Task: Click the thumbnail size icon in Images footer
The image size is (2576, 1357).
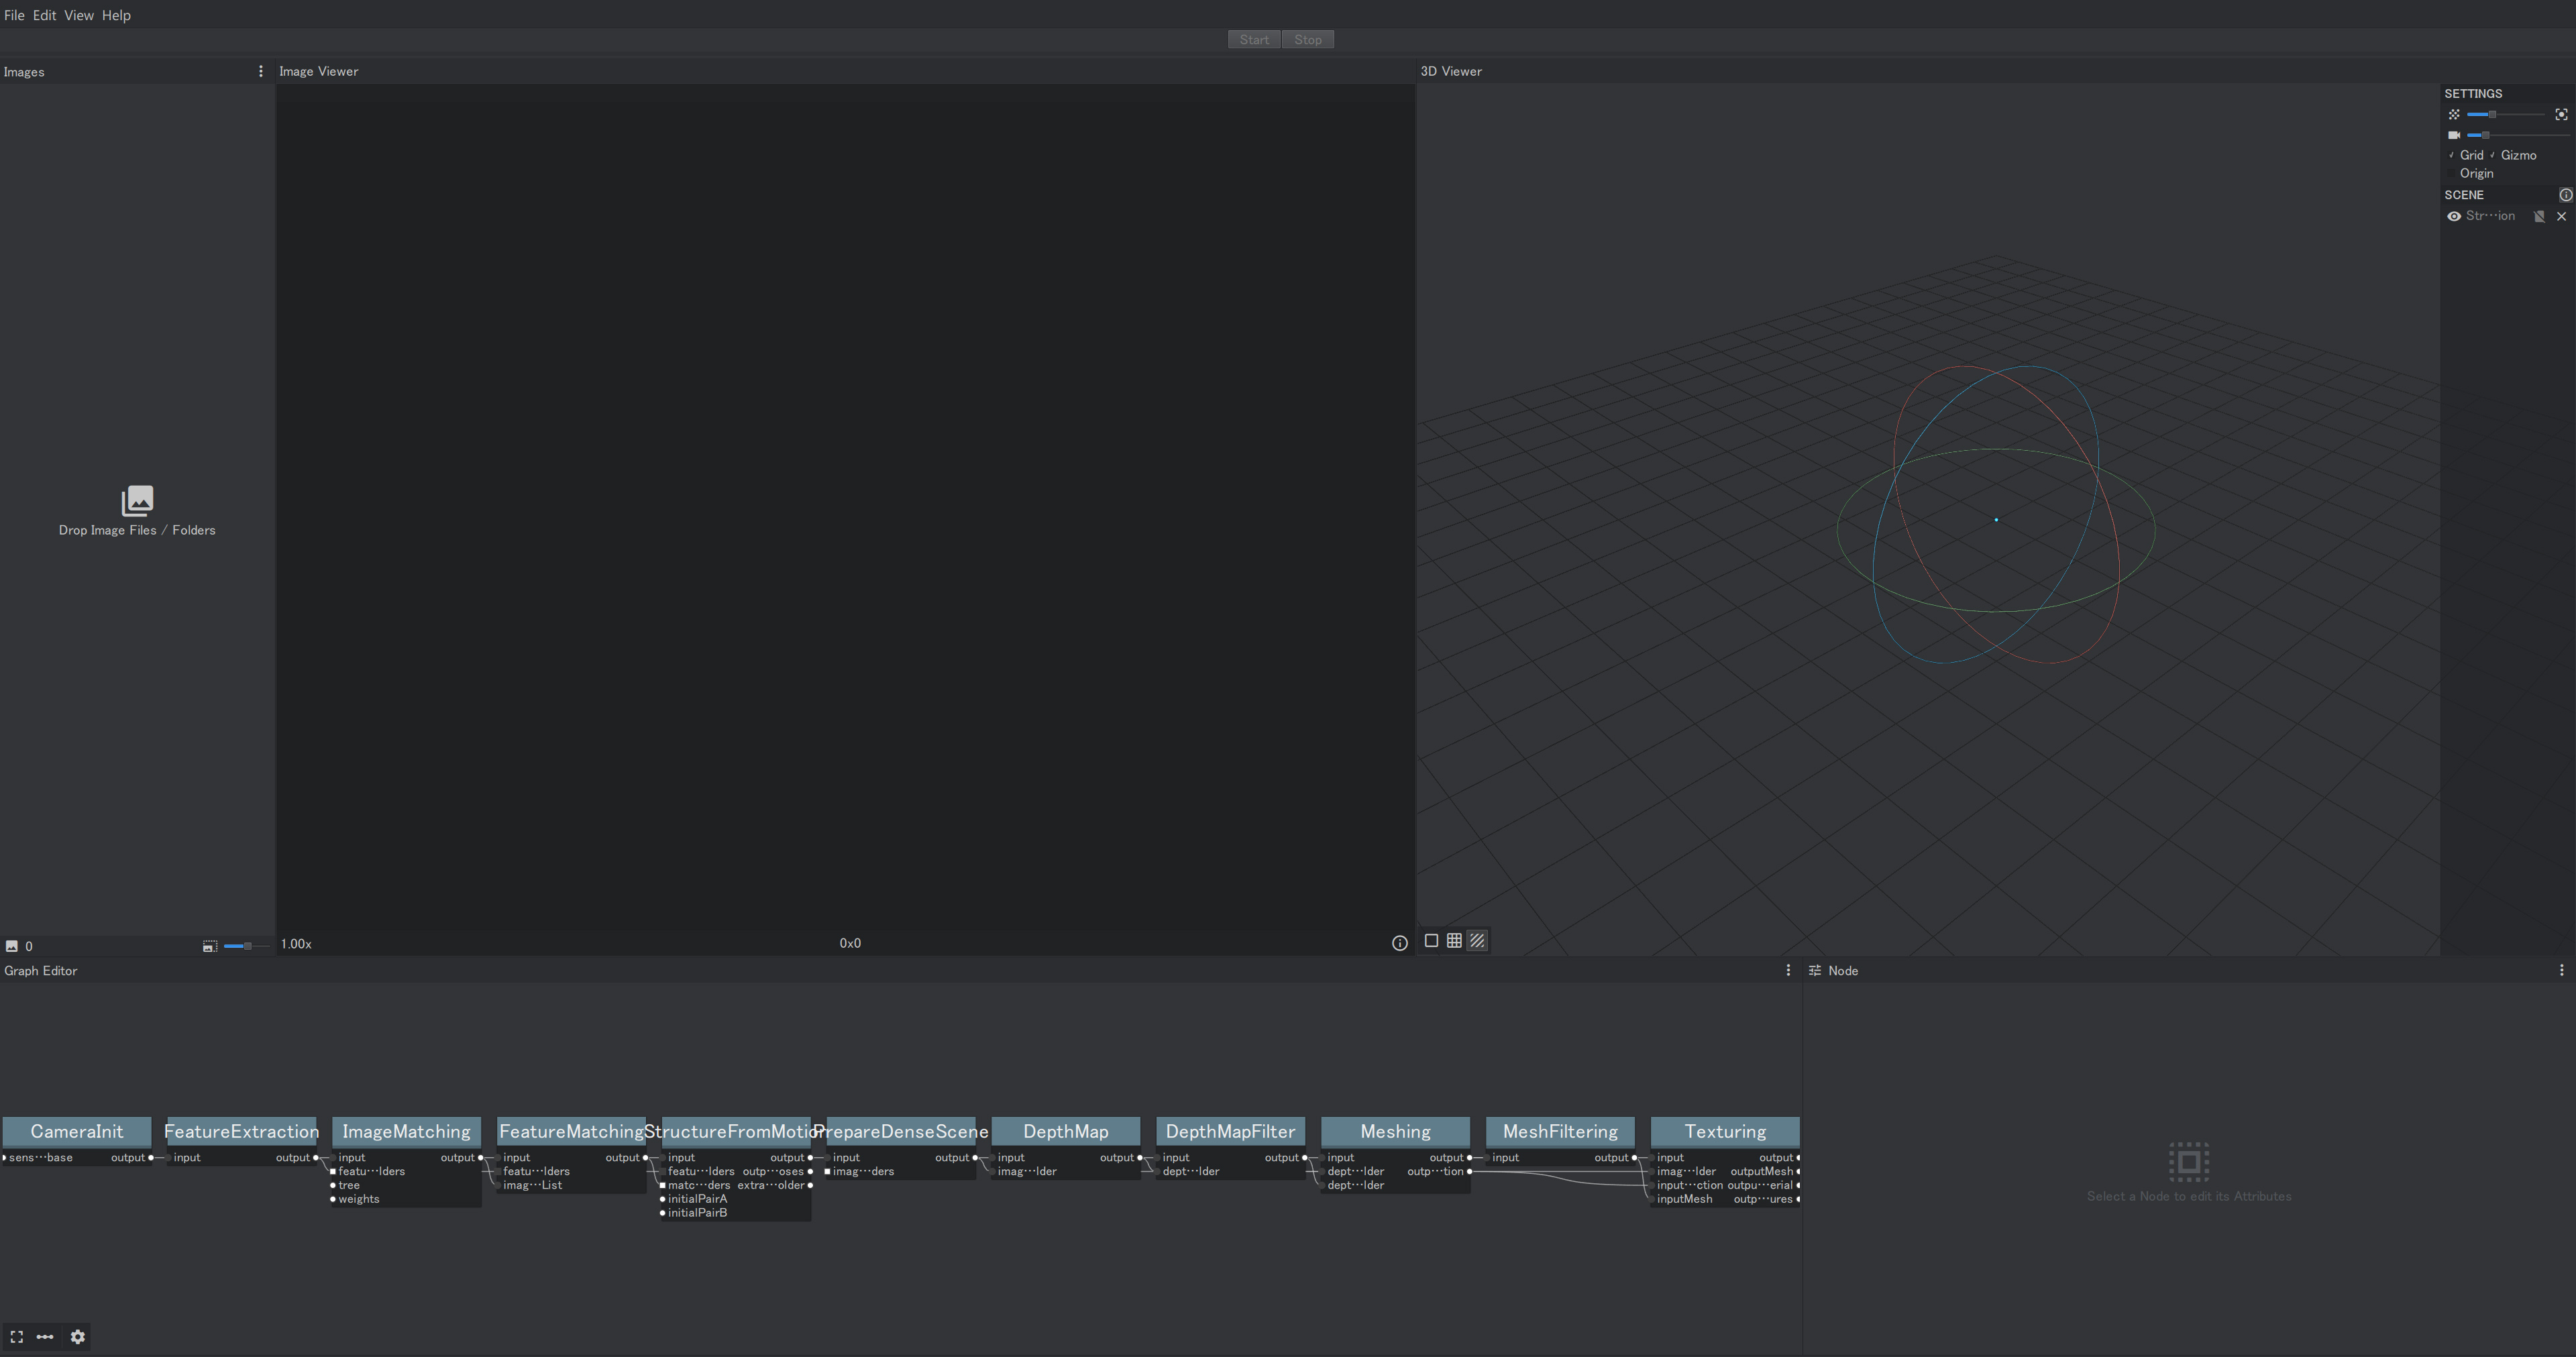Action: (210, 946)
